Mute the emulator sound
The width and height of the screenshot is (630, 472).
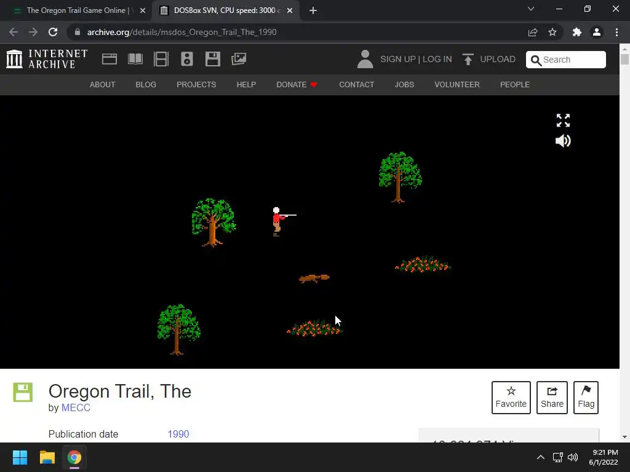tap(563, 141)
